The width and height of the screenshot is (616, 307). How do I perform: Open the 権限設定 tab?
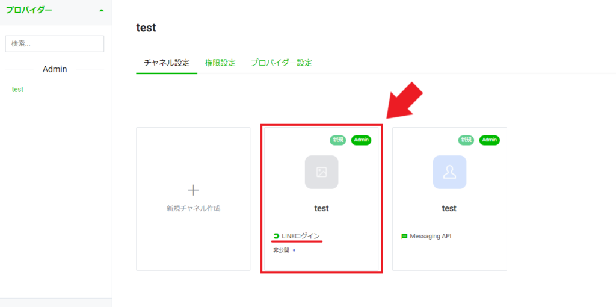[220, 63]
